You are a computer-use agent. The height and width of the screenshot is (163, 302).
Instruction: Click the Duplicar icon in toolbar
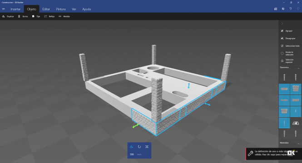(x=4, y=16)
